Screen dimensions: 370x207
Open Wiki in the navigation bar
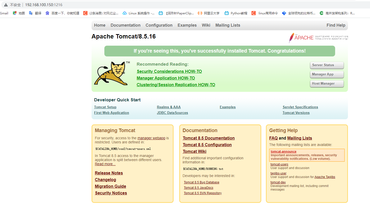pos(206,25)
